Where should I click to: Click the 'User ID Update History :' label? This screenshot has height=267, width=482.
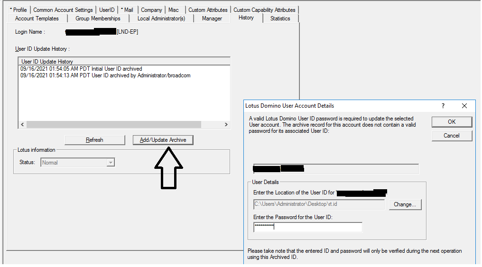point(42,49)
